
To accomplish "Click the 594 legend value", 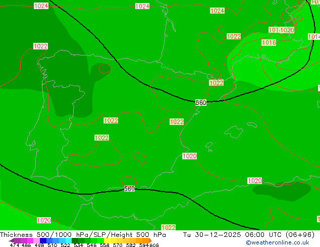I will [144, 245].
